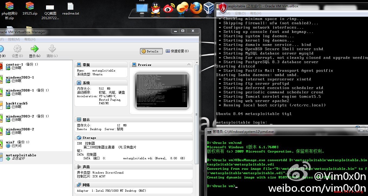Select the running metasploitable machine entry
Viewport: 368px width, 196px height.
click(x=36, y=157)
